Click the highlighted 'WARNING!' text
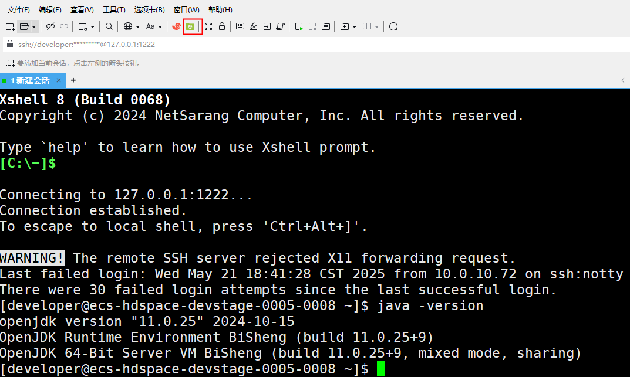This screenshot has height=377, width=630. point(32,258)
